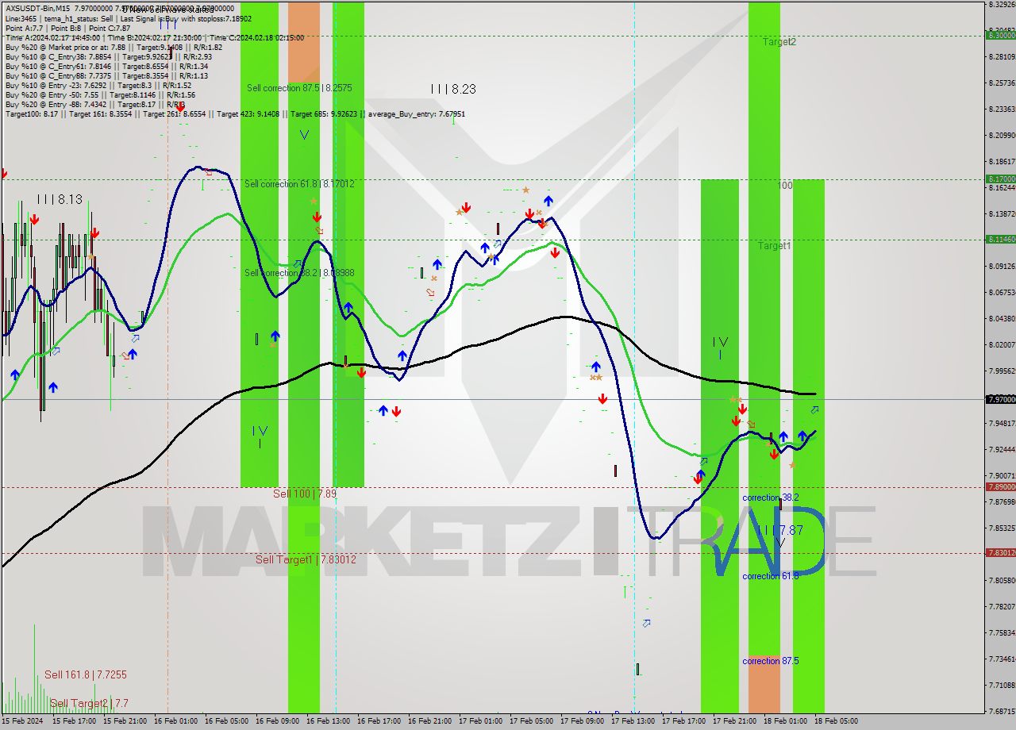Select the green 8.30000 price tag
The image size is (1016, 730).
pos(1000,35)
